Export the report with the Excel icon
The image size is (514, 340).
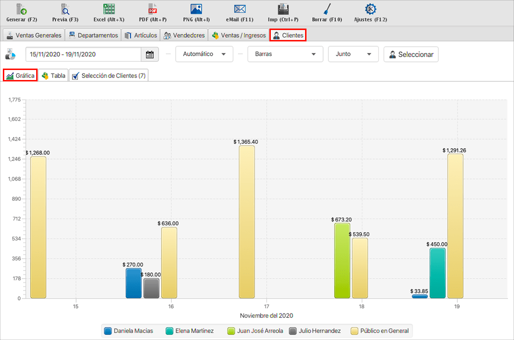pos(109,9)
